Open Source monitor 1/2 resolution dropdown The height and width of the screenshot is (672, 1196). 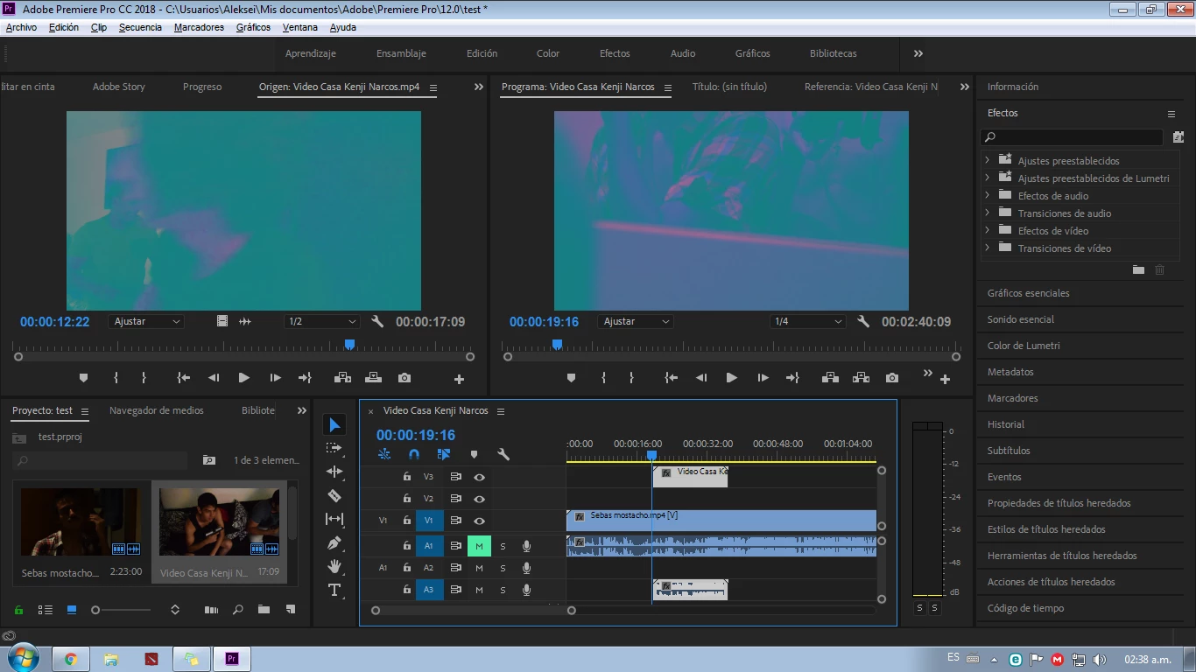coord(321,321)
